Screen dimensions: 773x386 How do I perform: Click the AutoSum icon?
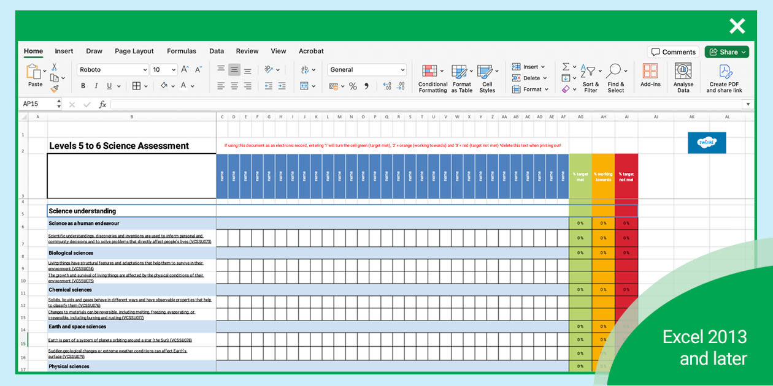tap(565, 66)
